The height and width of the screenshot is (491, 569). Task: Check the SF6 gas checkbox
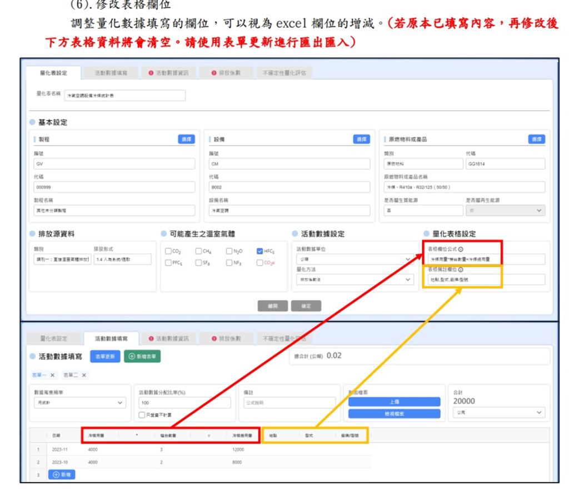[198, 263]
